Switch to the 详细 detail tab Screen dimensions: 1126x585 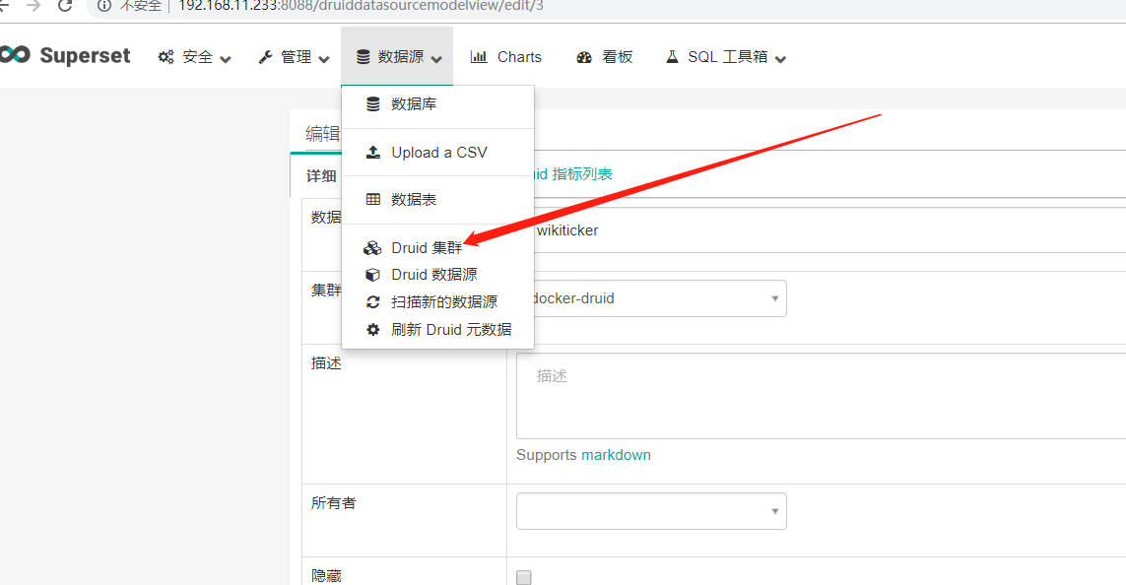(321, 176)
